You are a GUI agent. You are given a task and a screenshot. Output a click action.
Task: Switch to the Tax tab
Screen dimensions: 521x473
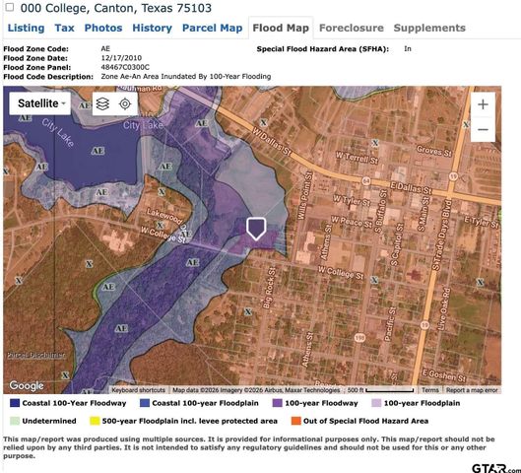[x=64, y=28]
